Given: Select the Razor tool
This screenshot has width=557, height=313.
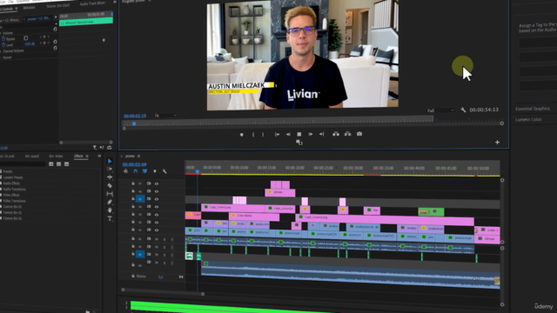Looking at the screenshot, I should point(110,185).
